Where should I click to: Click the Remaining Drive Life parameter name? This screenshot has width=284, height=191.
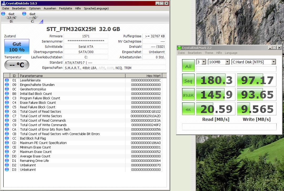pyautogui.click(x=34, y=161)
